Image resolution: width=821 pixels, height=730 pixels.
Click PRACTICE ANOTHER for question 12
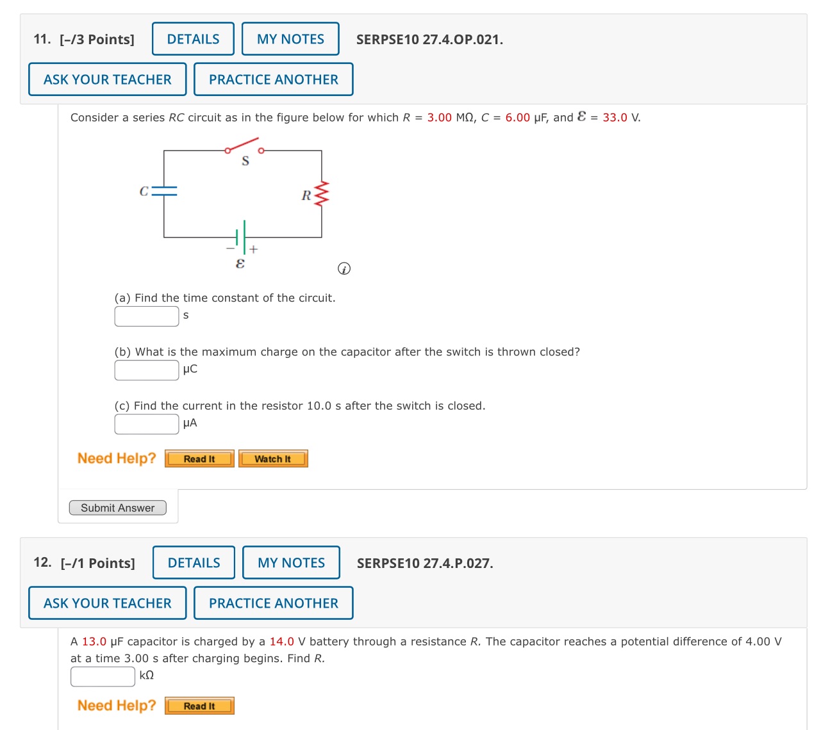point(273,603)
